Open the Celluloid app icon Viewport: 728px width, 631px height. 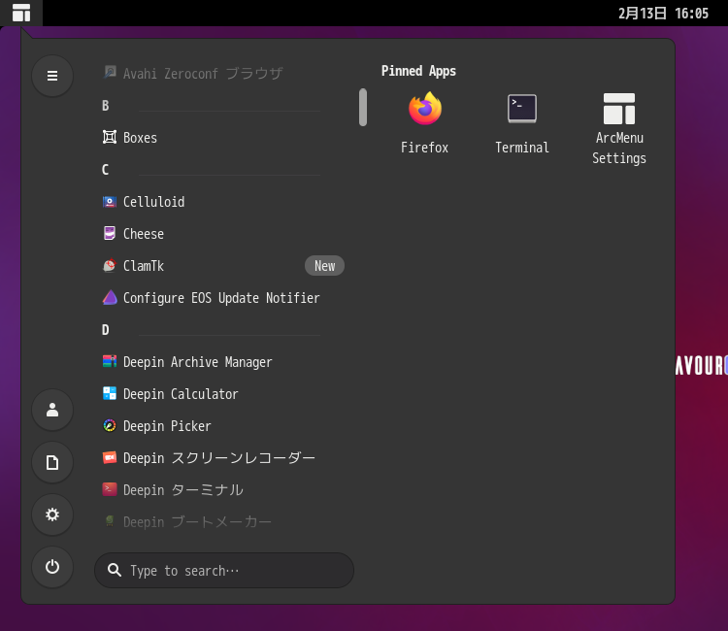(x=110, y=202)
